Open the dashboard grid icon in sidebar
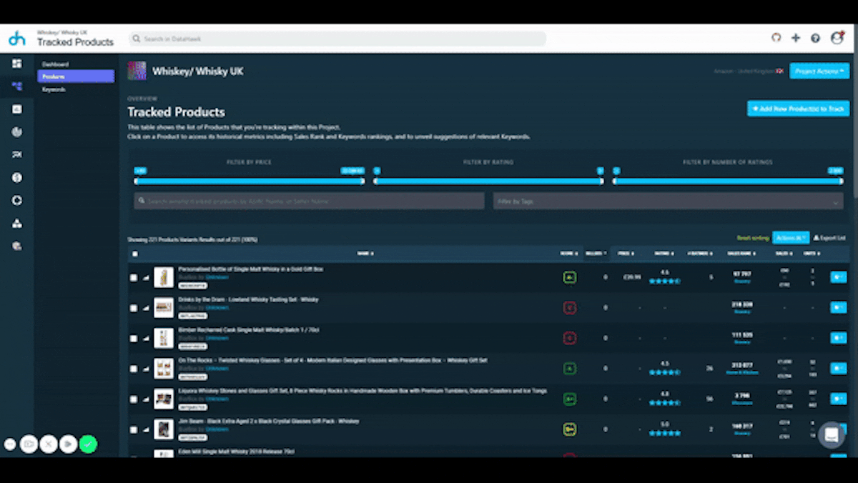The image size is (858, 483). [17, 64]
